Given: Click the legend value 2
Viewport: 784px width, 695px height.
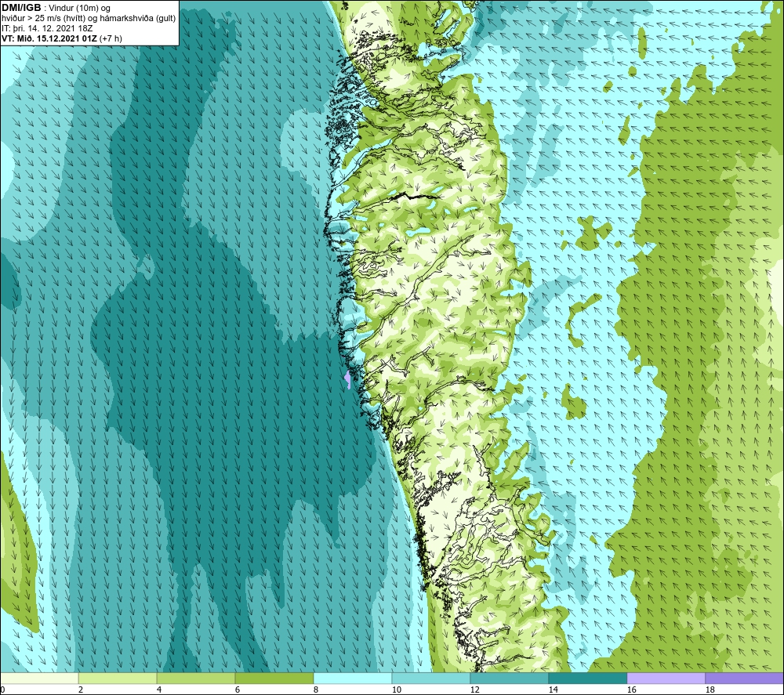Looking at the screenshot, I should [x=81, y=690].
